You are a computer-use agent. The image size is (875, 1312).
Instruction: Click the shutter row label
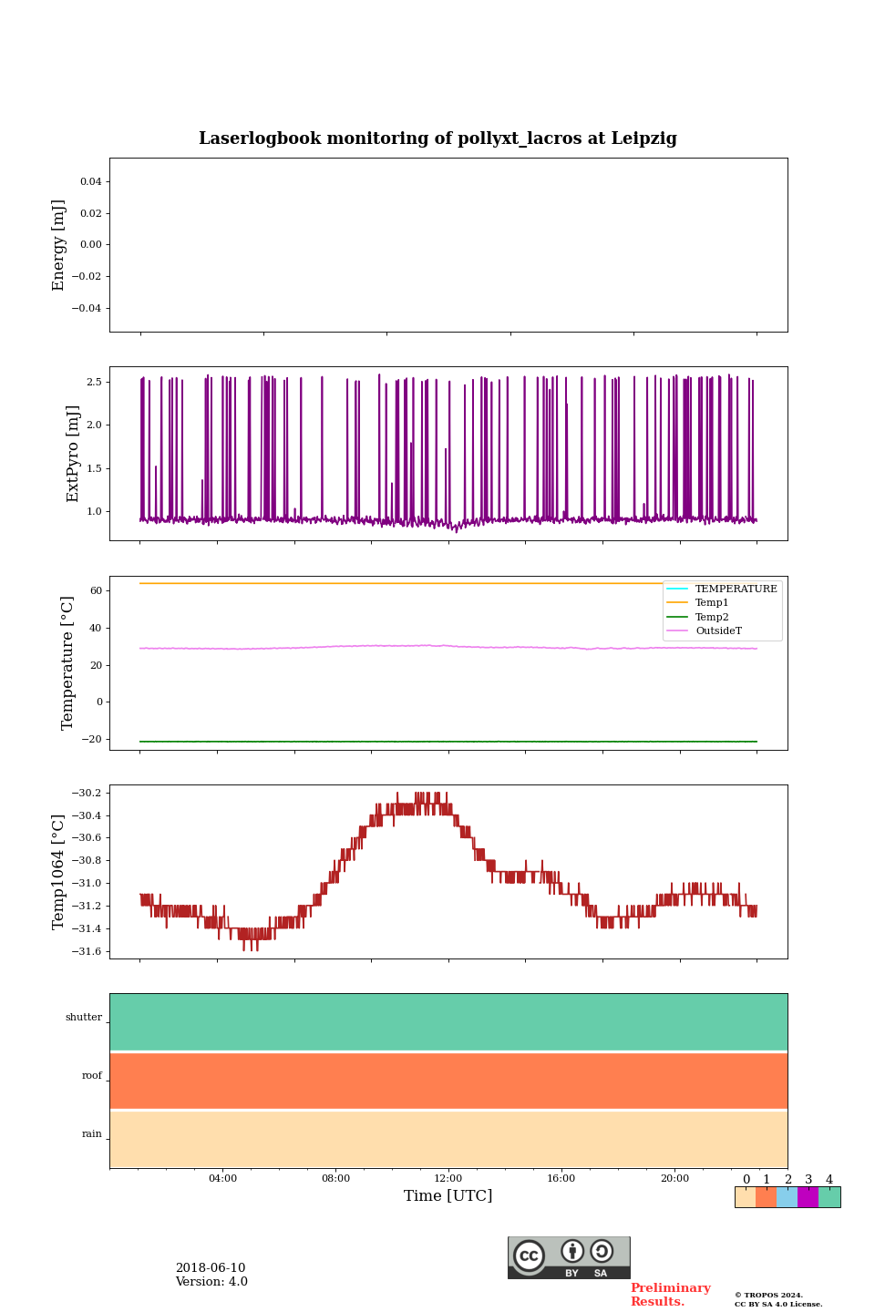point(84,1017)
